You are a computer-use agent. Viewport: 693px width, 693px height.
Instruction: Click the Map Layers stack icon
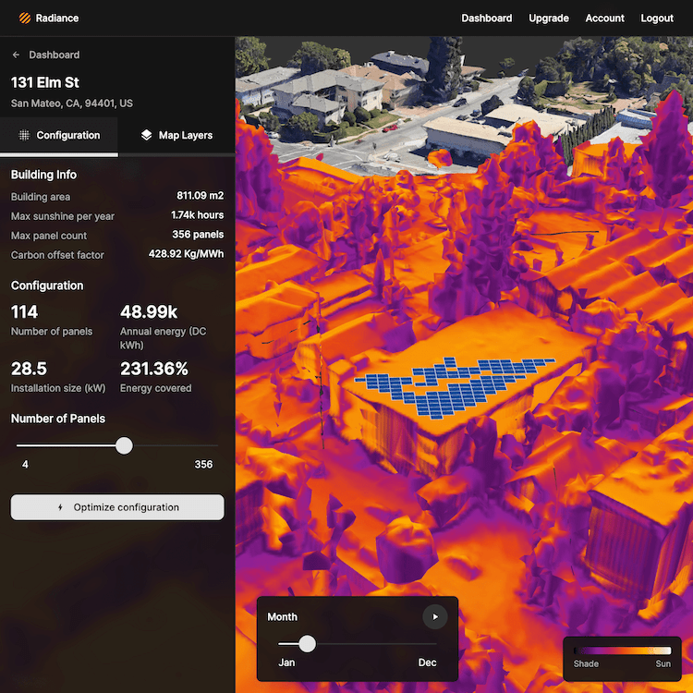coord(146,135)
